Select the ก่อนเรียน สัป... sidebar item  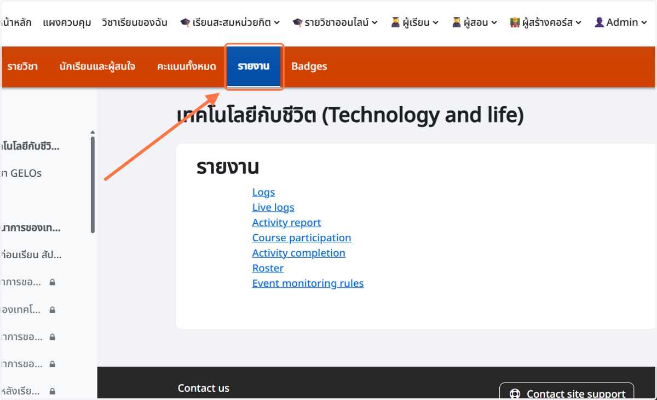point(32,255)
